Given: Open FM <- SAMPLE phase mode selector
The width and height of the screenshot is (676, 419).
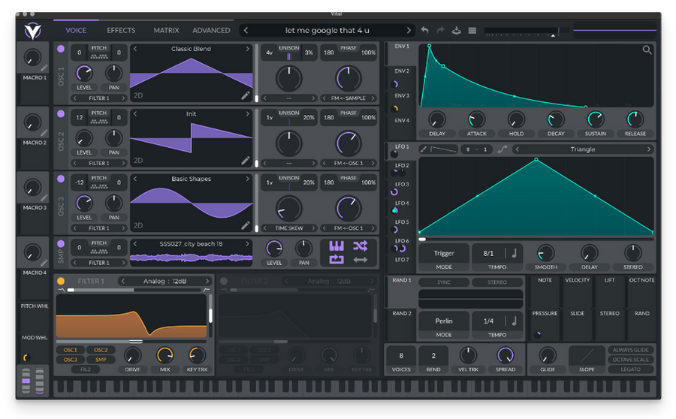Looking at the screenshot, I should (x=349, y=98).
